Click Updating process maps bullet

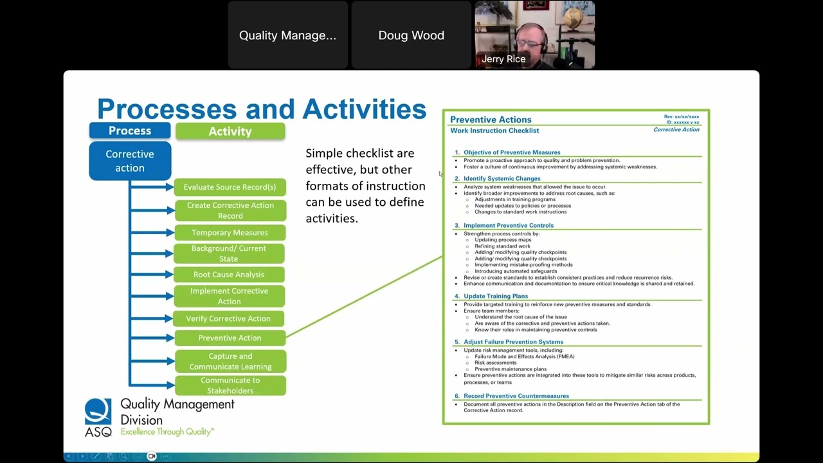tap(503, 239)
